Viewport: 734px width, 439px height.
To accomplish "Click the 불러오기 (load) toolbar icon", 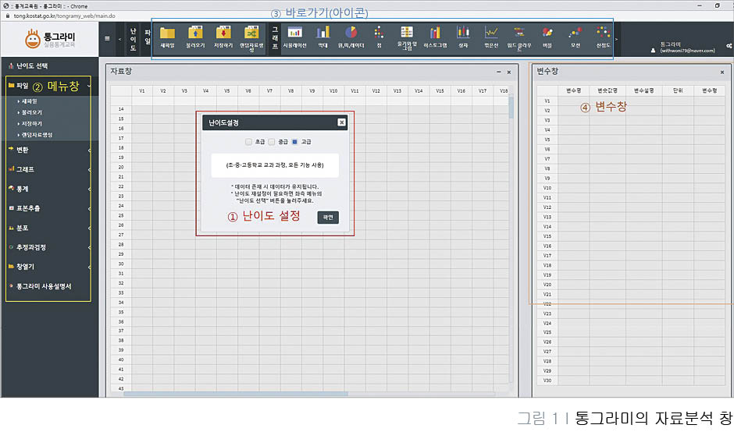I will coord(195,34).
